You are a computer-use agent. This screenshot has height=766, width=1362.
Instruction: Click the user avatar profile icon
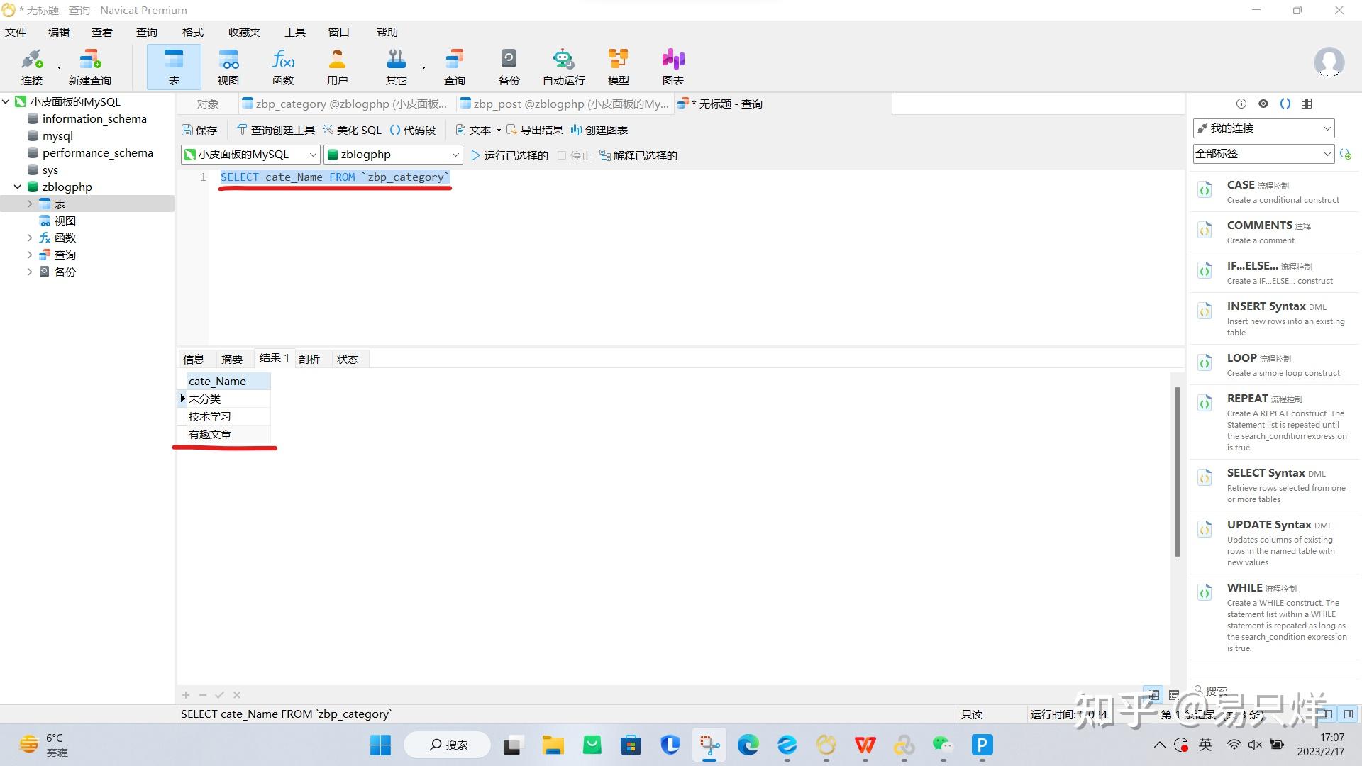pos(1329,62)
